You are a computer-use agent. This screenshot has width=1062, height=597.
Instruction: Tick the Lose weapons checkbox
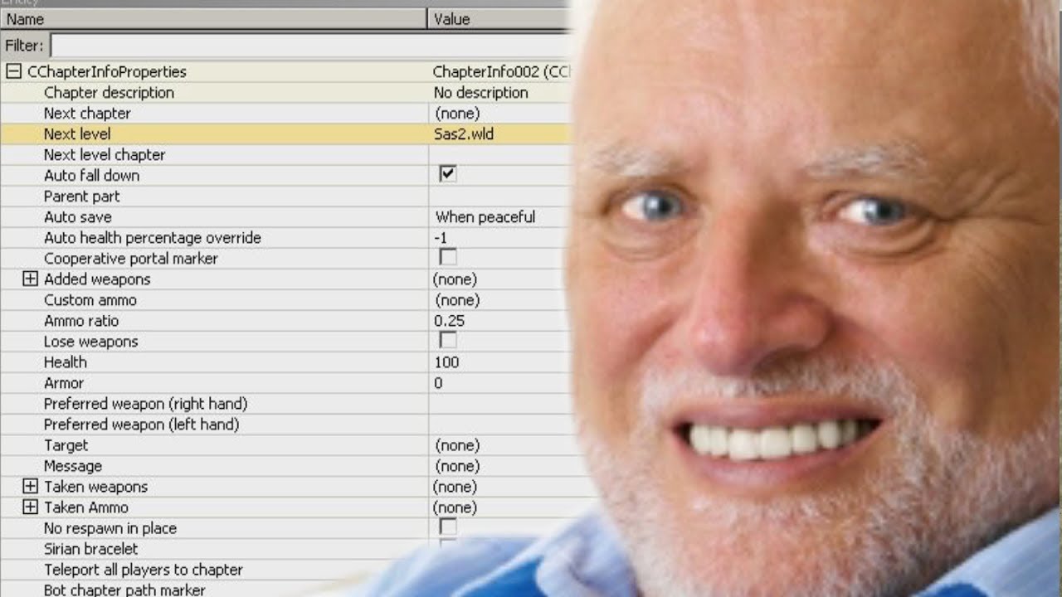tap(448, 340)
